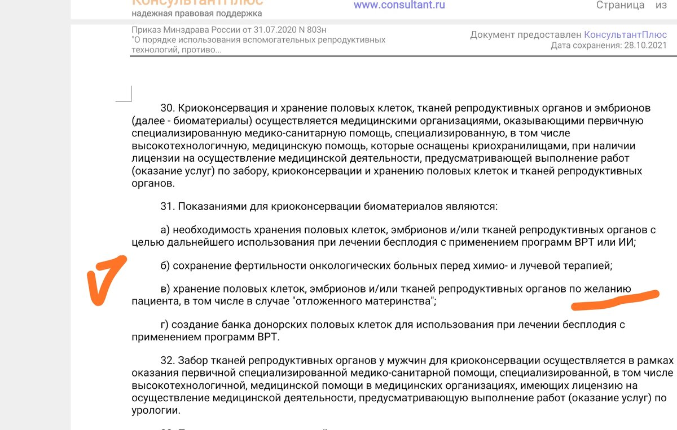This screenshot has height=430, width=677.
Task: Click the 'из' page count label
Action: [x=661, y=5]
